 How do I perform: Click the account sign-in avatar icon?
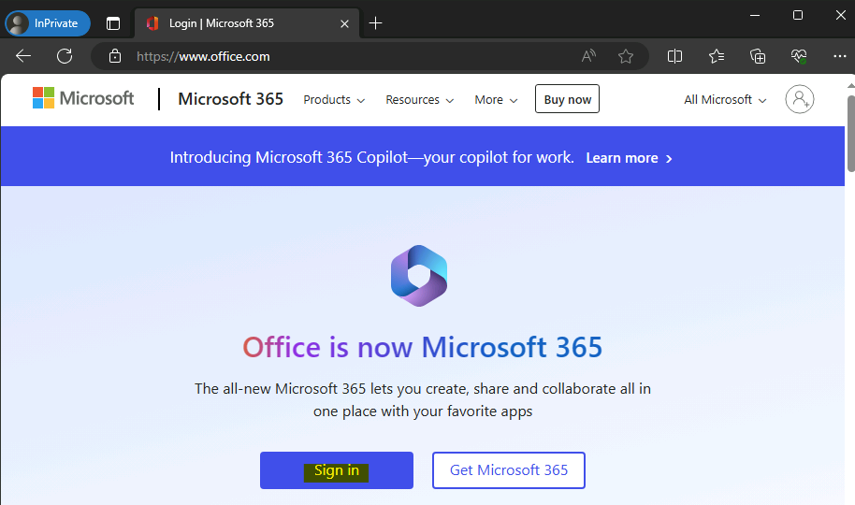800,99
